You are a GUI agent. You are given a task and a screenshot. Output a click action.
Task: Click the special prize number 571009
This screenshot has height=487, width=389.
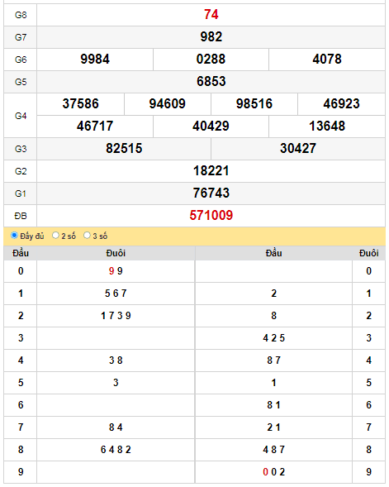click(x=211, y=215)
